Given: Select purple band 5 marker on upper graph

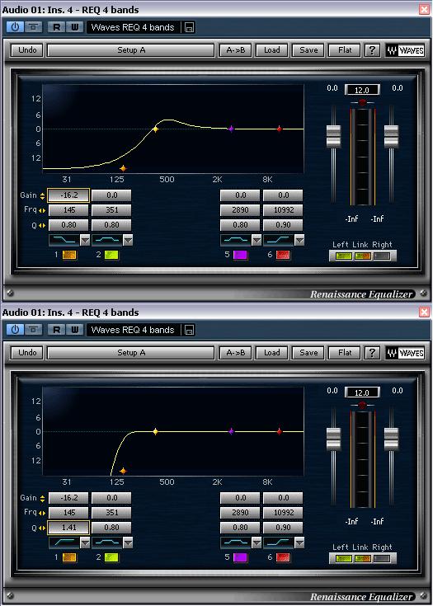Looking at the screenshot, I should coord(231,129).
